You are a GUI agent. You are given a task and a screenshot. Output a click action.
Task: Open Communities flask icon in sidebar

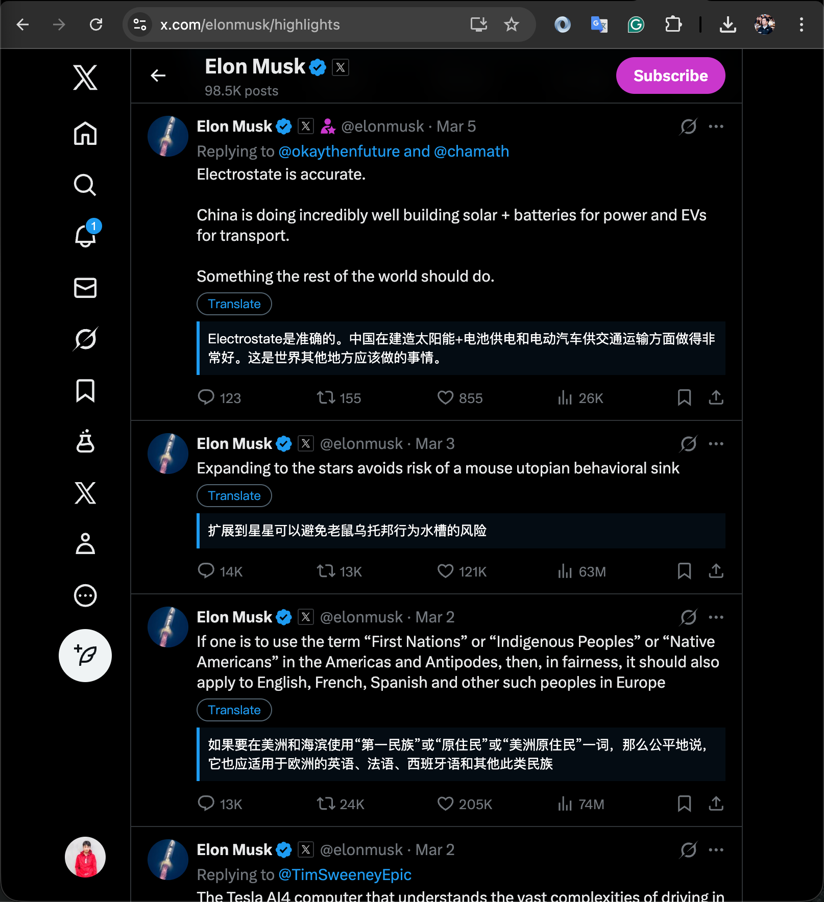click(85, 441)
